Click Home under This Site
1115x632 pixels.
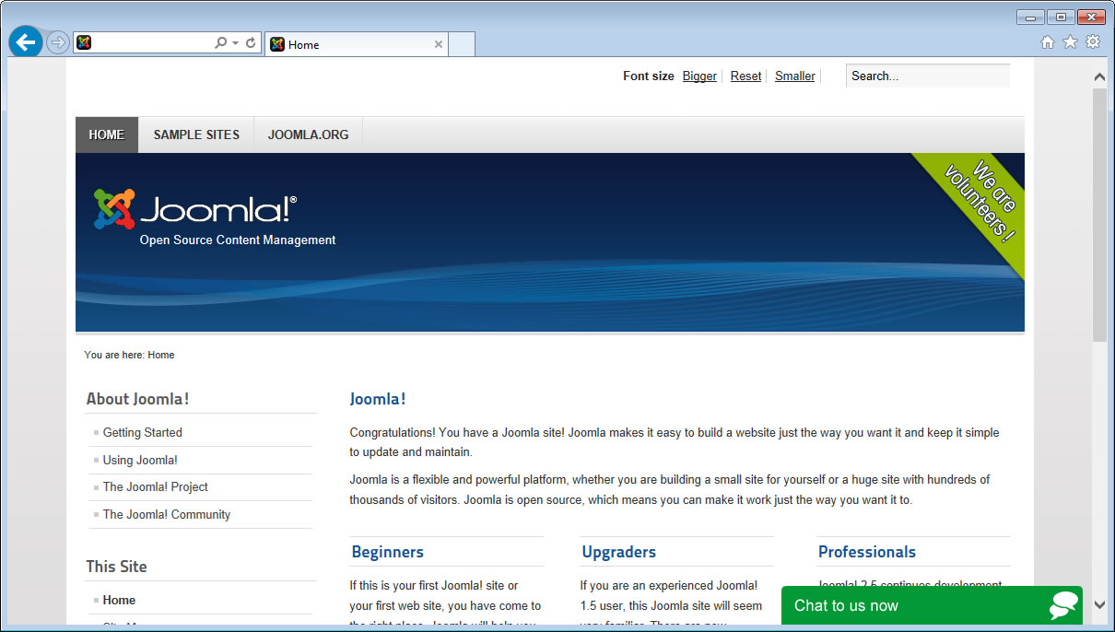click(x=119, y=600)
